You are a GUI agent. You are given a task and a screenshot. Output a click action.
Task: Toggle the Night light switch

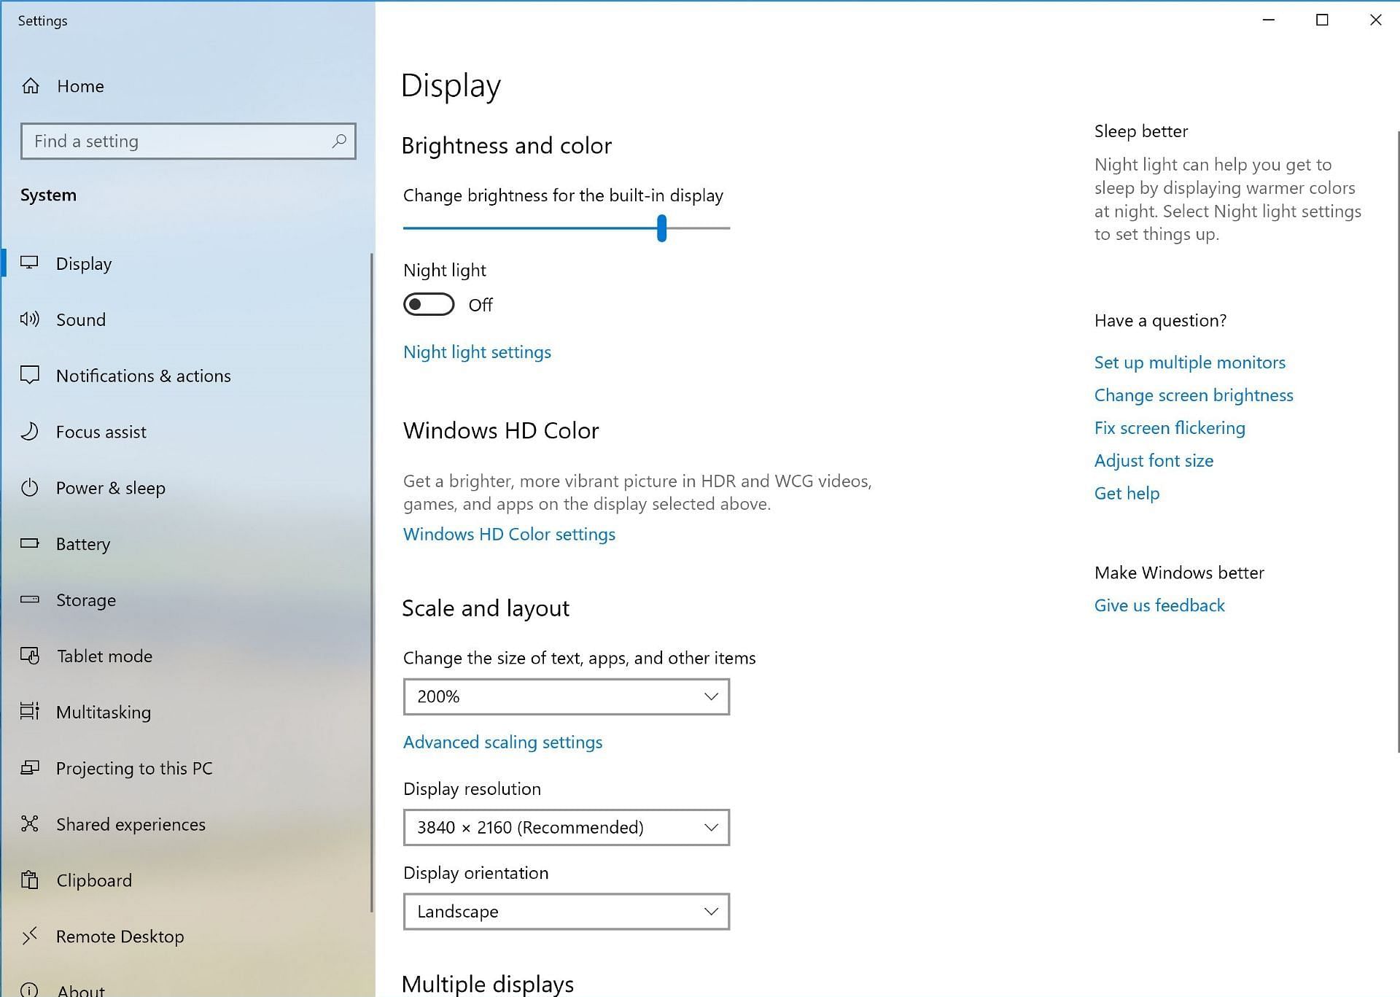tap(429, 304)
